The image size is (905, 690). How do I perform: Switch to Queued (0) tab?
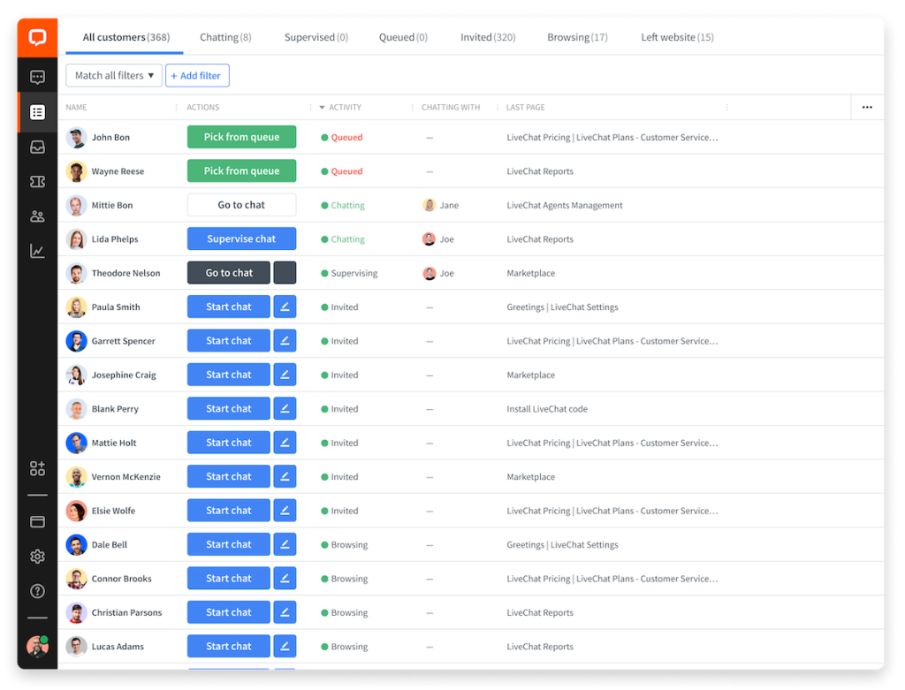point(403,37)
